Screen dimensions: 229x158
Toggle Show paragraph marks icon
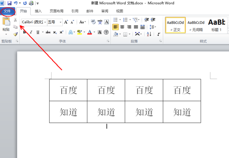pos(159,34)
